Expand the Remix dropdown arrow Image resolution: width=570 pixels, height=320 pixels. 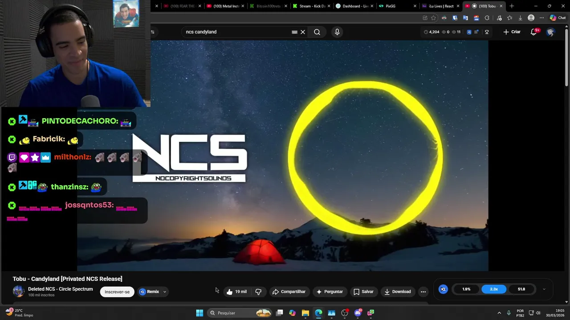[x=165, y=292]
